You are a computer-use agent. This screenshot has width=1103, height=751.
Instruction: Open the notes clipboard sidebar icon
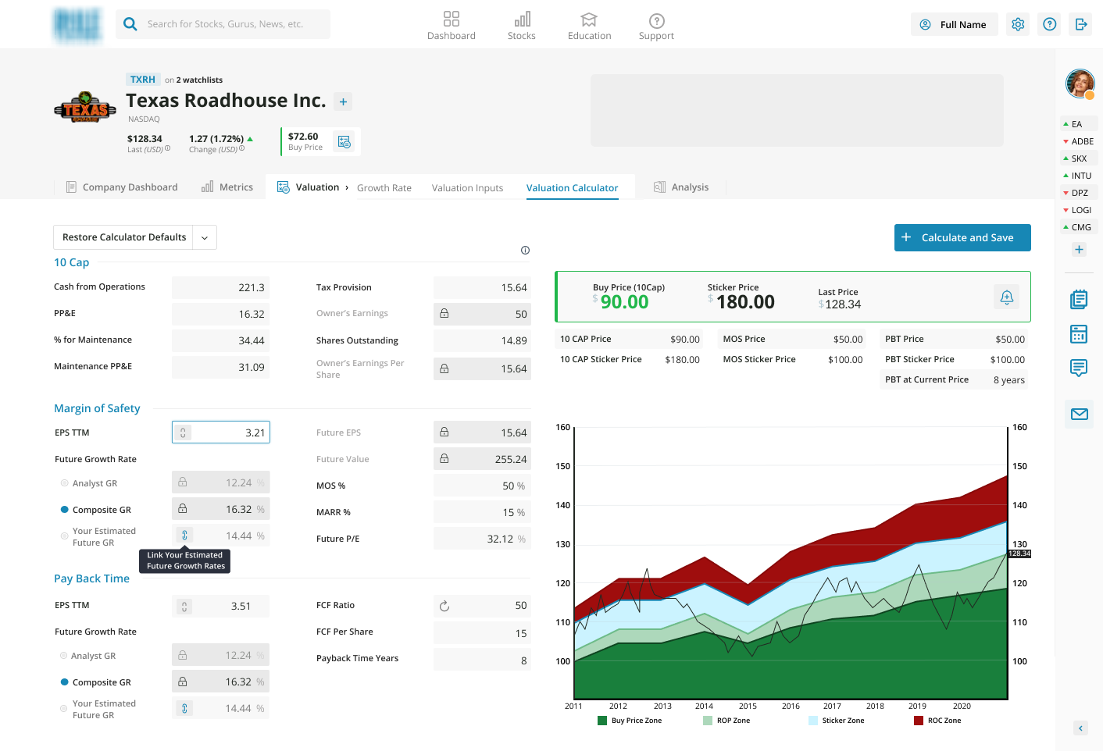coord(1079,299)
